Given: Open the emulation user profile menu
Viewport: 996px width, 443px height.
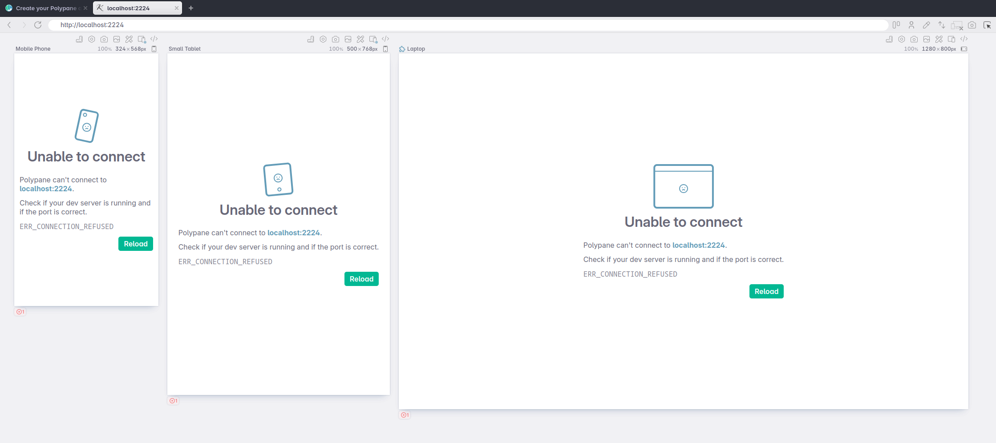Looking at the screenshot, I should pyautogui.click(x=911, y=25).
